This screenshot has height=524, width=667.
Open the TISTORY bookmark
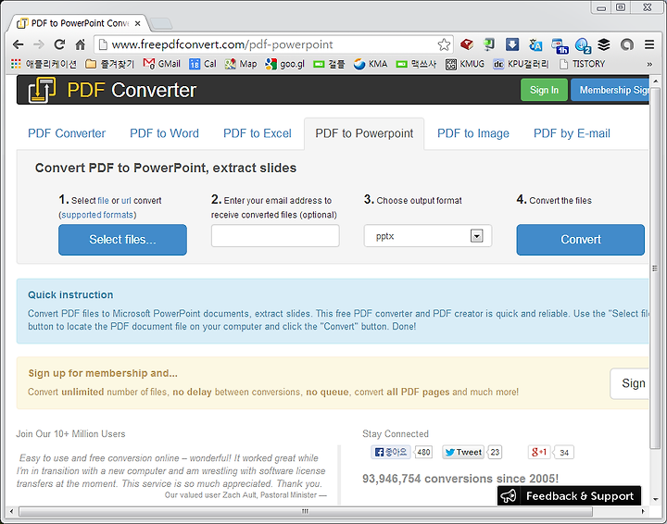click(582, 64)
